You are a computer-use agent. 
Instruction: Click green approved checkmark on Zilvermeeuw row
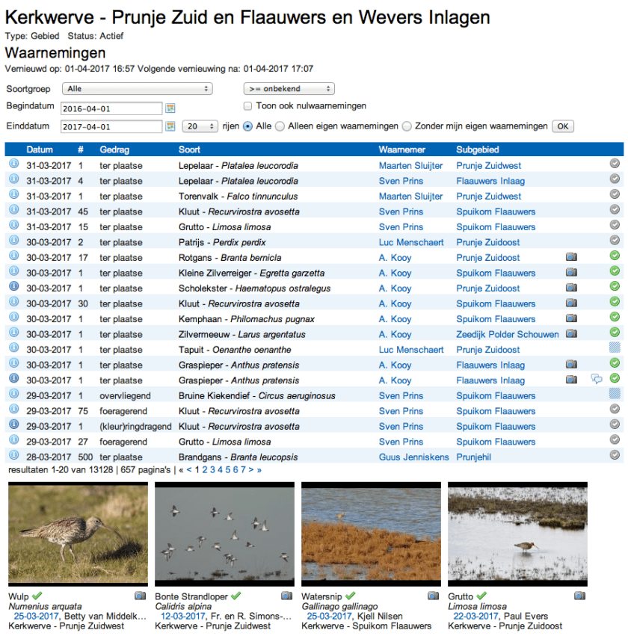(615, 332)
